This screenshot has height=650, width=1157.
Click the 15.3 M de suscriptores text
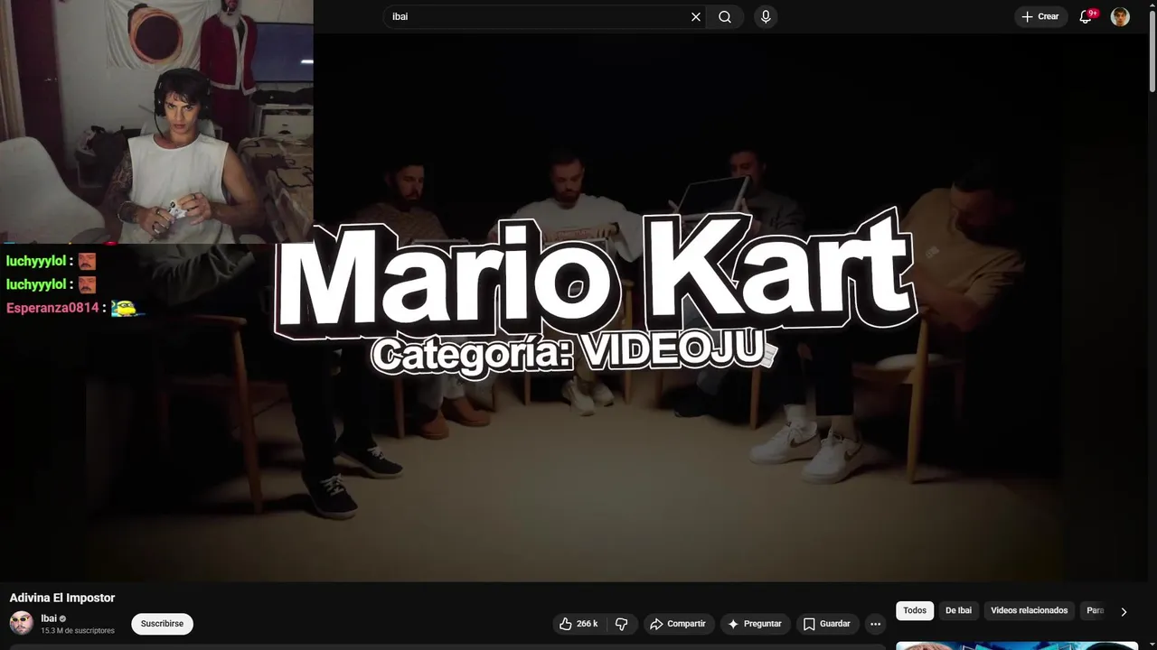(x=78, y=631)
